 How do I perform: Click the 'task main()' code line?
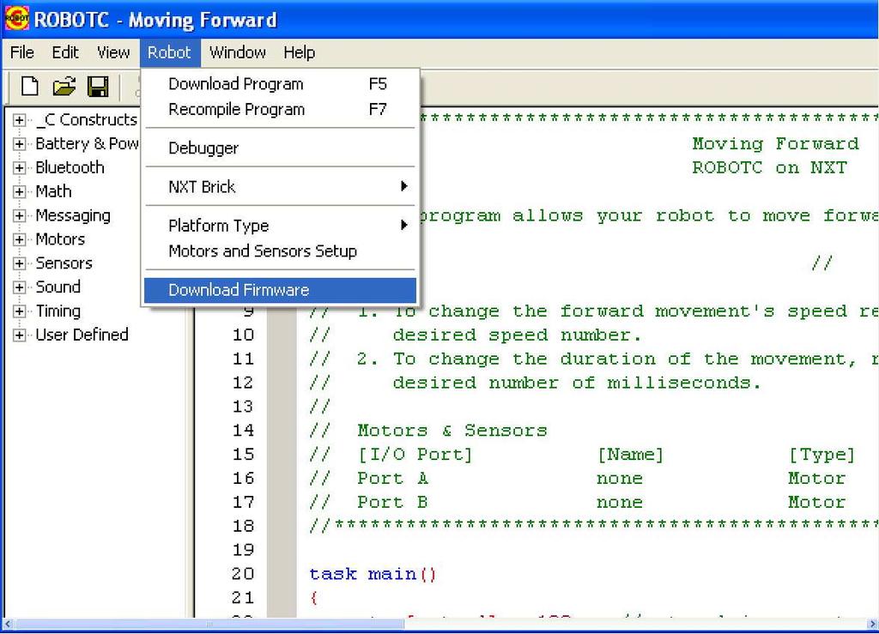(373, 574)
